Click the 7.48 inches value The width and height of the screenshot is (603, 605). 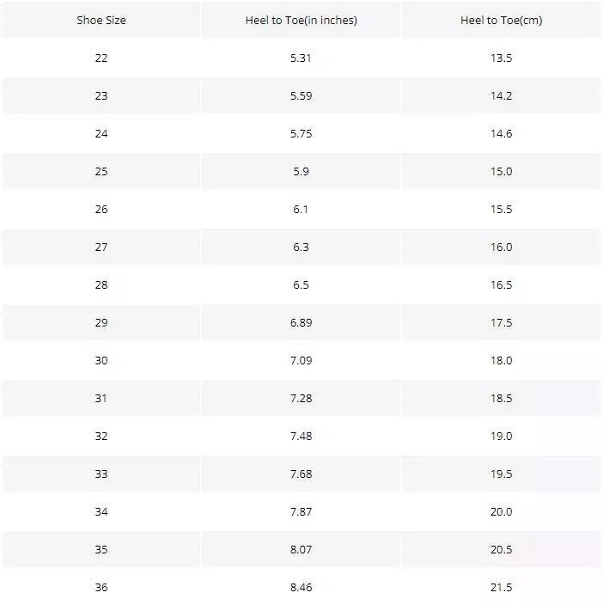301,437
